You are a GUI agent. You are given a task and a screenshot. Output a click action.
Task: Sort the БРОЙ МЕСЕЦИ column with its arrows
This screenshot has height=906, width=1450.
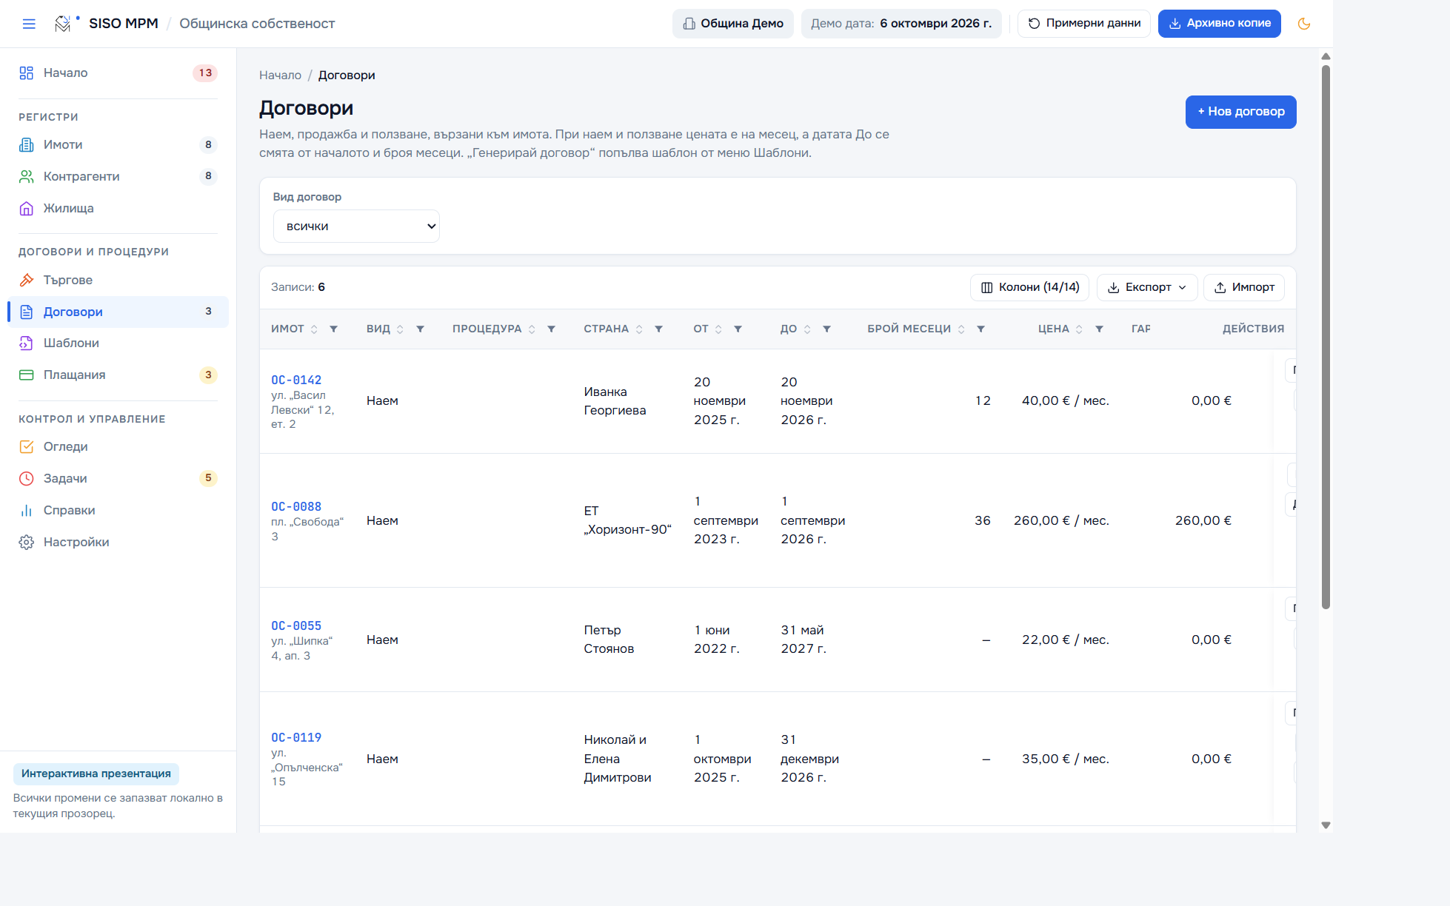click(x=961, y=329)
